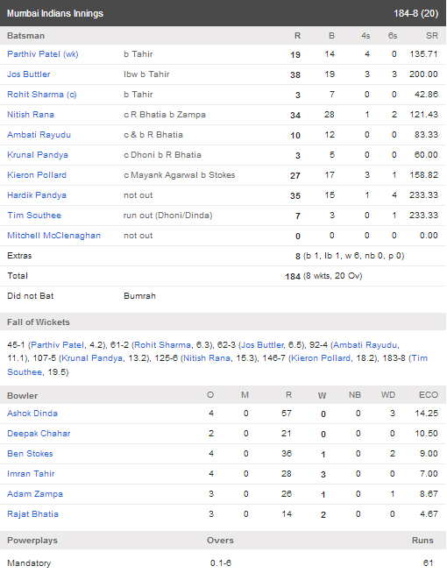Open Jos Buttler batsman link in scorecard
Image resolution: width=447 pixels, height=573 pixels.
pos(29,74)
